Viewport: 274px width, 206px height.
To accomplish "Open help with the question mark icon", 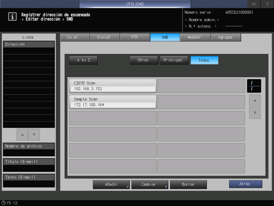I will point(267,4).
